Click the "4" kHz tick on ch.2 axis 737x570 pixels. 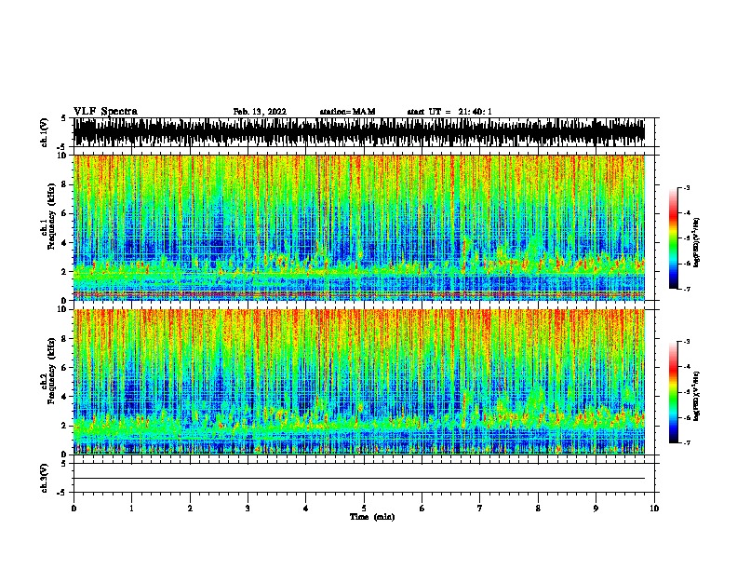[64, 397]
